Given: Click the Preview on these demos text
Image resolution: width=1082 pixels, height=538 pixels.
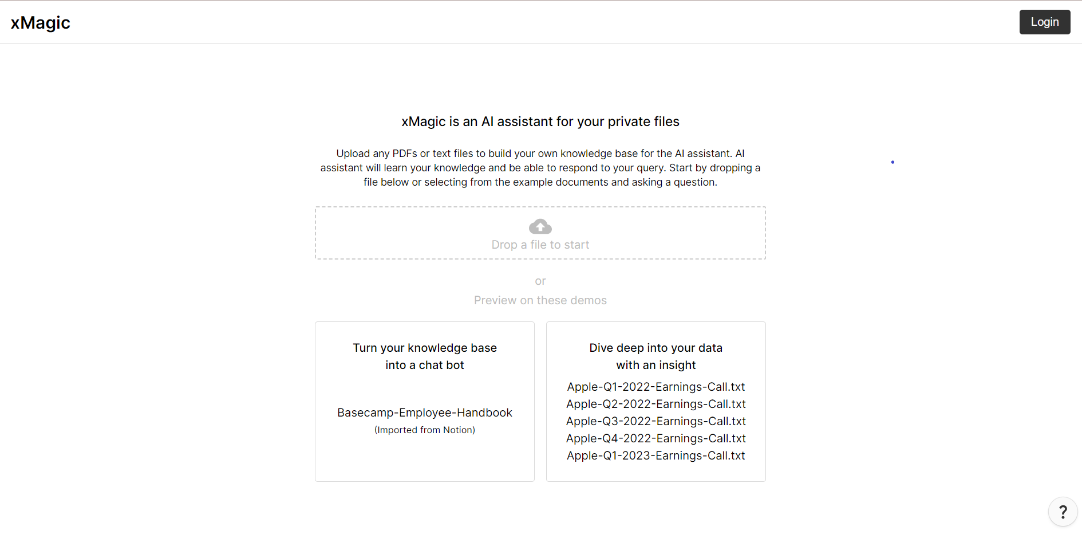Looking at the screenshot, I should point(540,300).
